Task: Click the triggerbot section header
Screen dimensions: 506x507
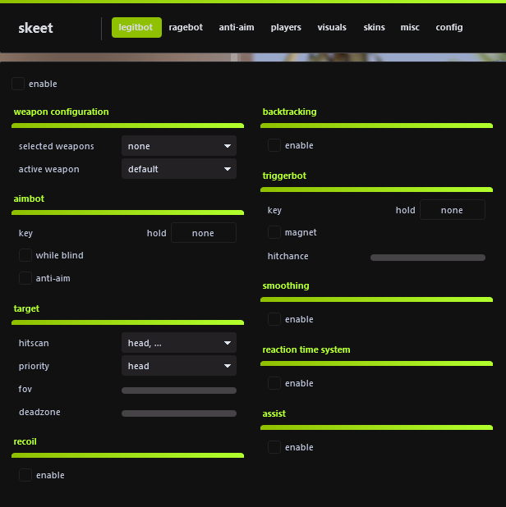Action: click(x=284, y=176)
